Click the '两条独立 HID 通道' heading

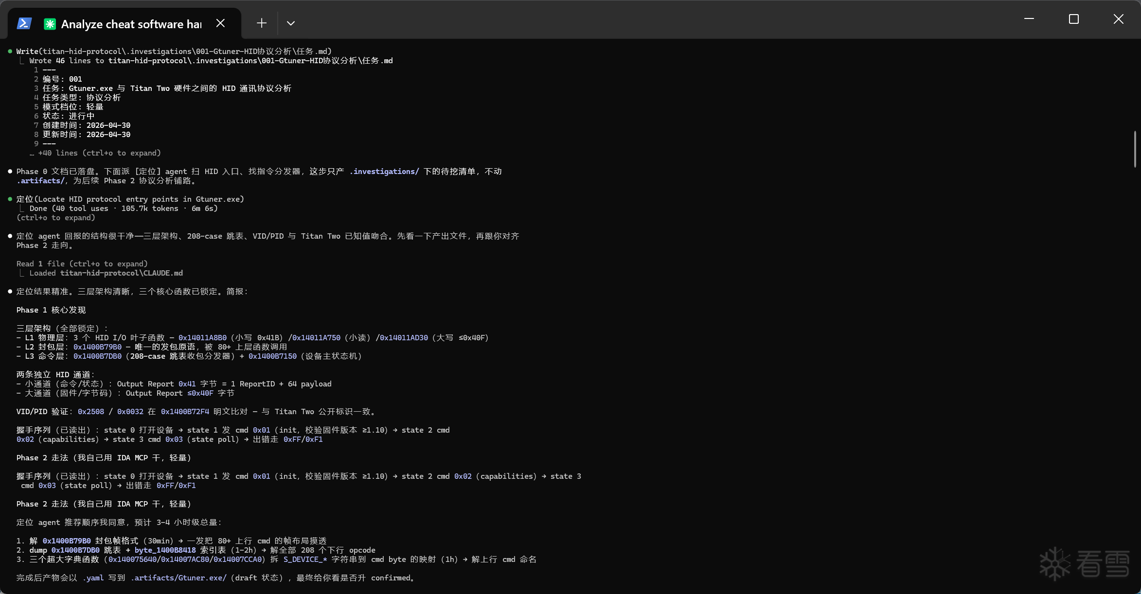(55, 375)
